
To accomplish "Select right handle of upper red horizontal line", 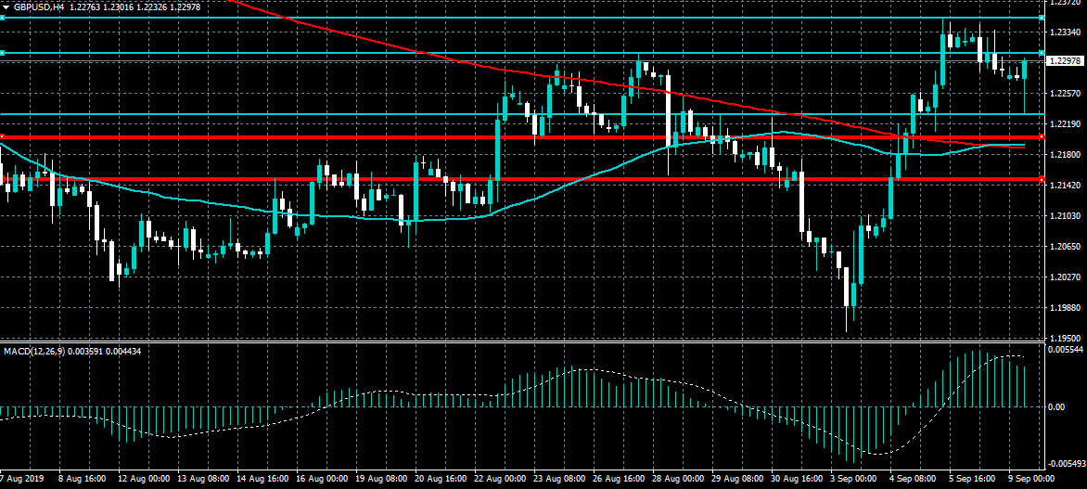I will [1042, 136].
